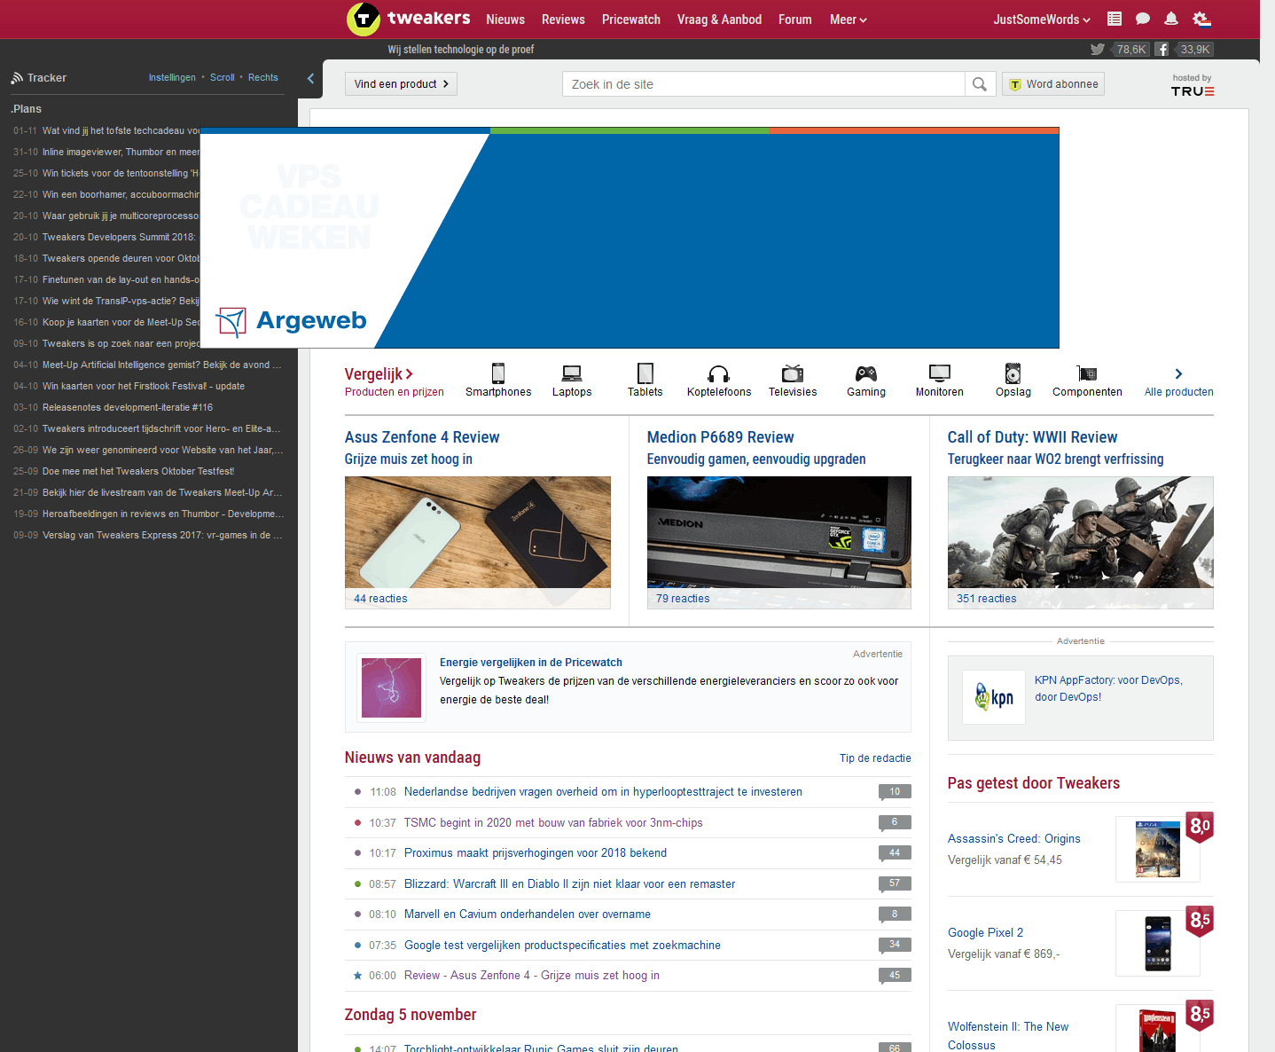Open the Monitoren category icon
The image size is (1275, 1052).
tap(940, 373)
